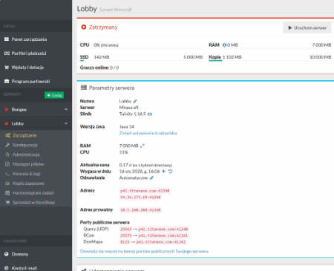Image resolution: width=334 pixels, height=271 pixels.
Task: Click Parametry serwera panel icon
Action: 84,88
